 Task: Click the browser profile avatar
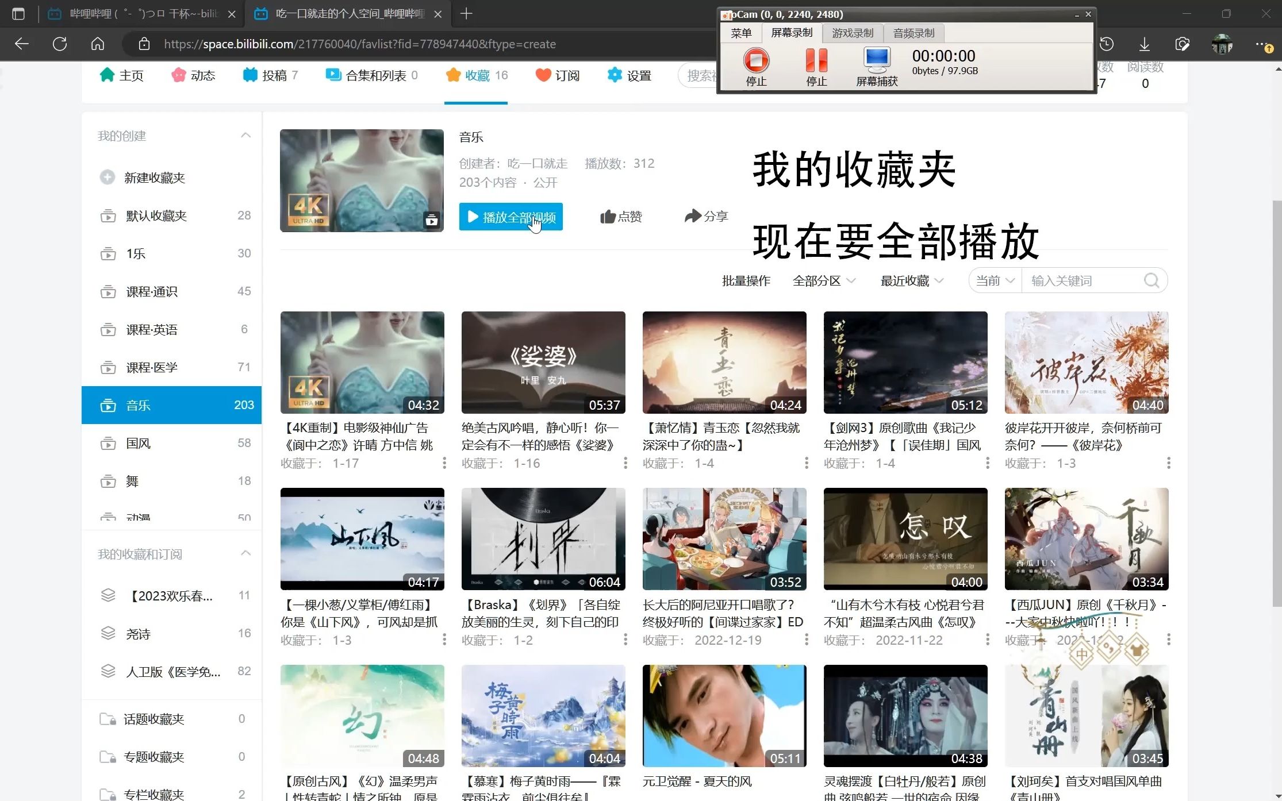tap(1222, 44)
